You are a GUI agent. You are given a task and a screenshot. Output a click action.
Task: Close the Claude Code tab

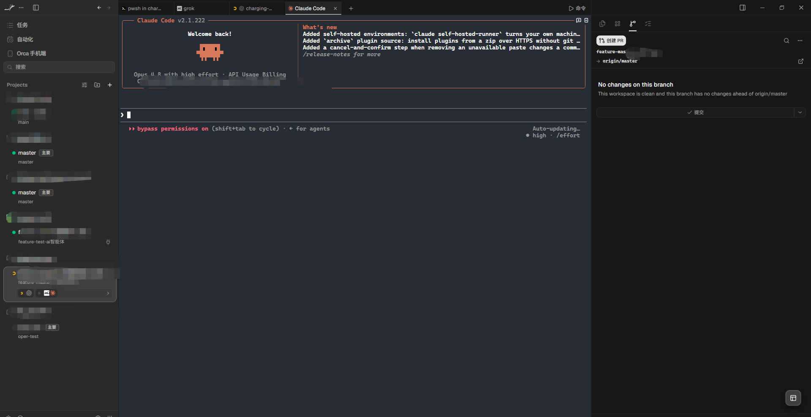click(x=335, y=8)
